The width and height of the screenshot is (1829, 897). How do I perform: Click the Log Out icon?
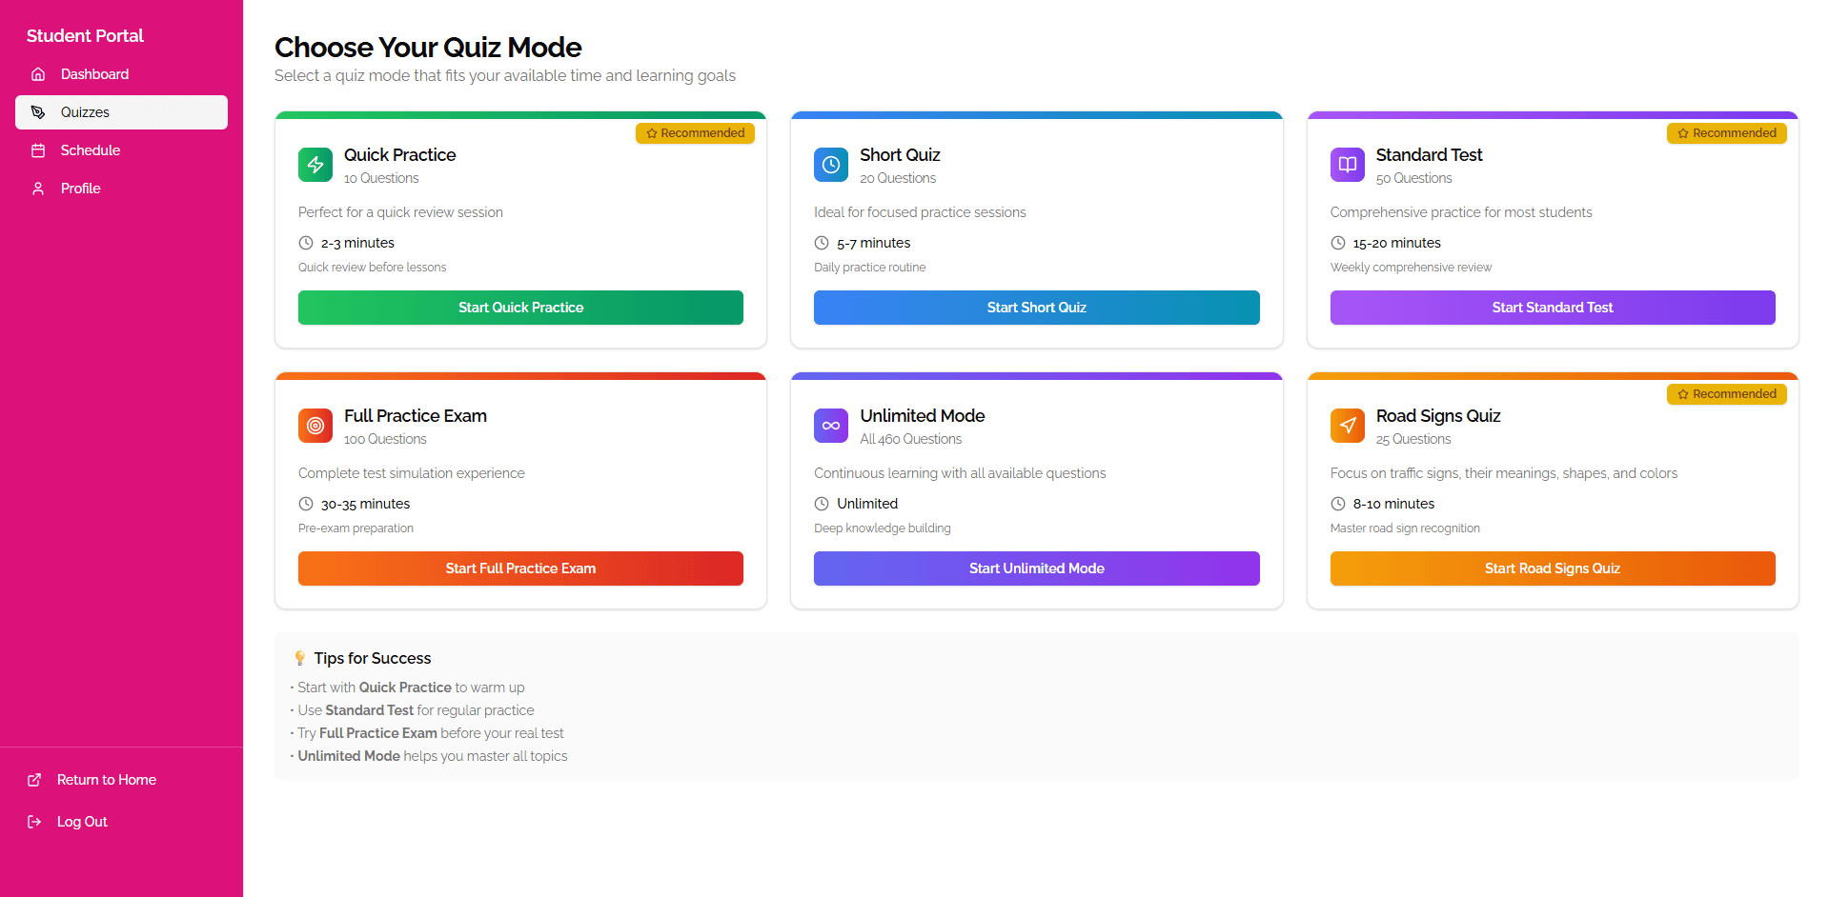[34, 821]
